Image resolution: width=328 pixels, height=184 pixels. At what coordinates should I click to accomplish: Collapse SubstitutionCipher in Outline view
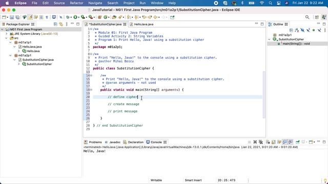270,39
